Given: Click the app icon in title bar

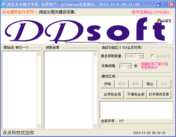Looking at the screenshot, I should pyautogui.click(x=4, y=4).
